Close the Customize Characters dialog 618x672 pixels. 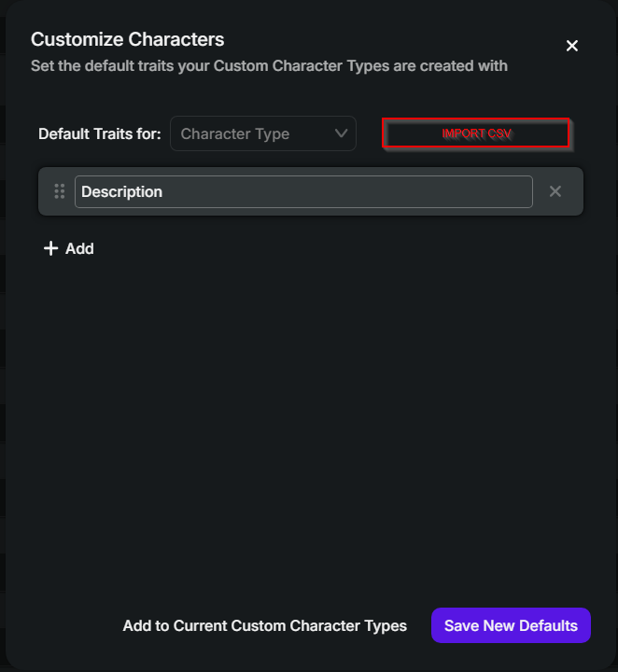571,46
